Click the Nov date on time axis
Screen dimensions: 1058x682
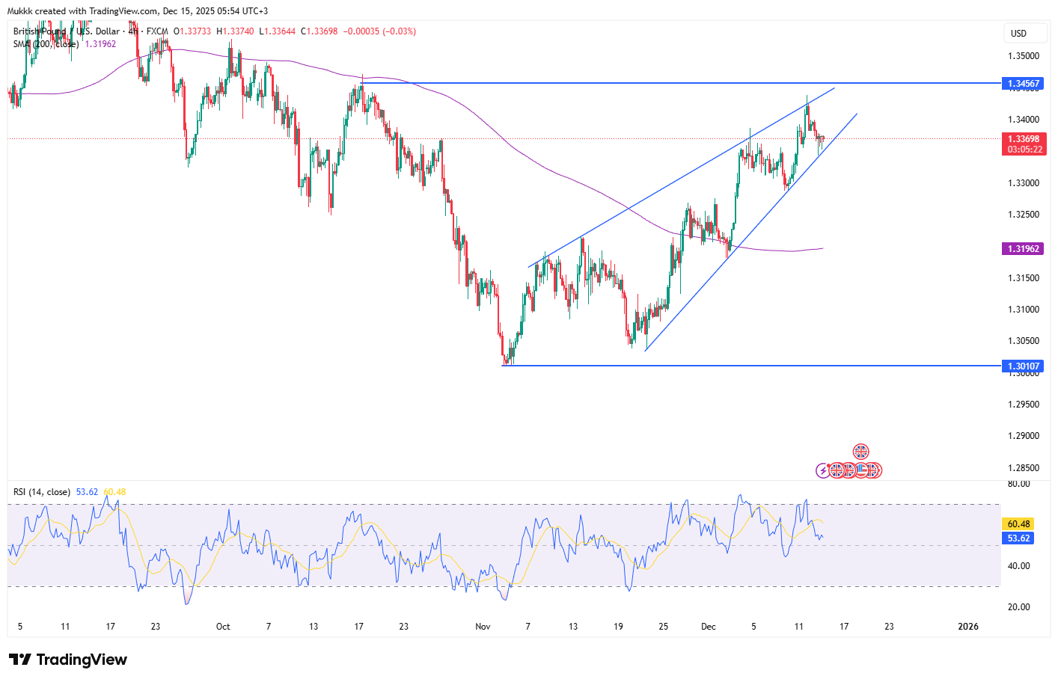483,627
